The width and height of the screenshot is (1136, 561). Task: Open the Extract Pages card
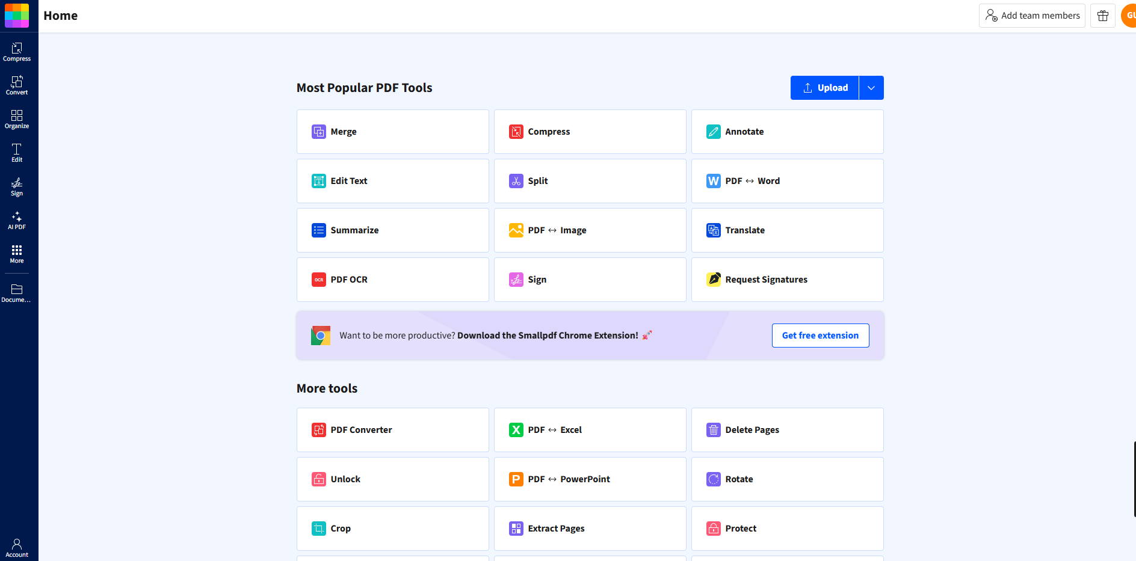click(590, 529)
